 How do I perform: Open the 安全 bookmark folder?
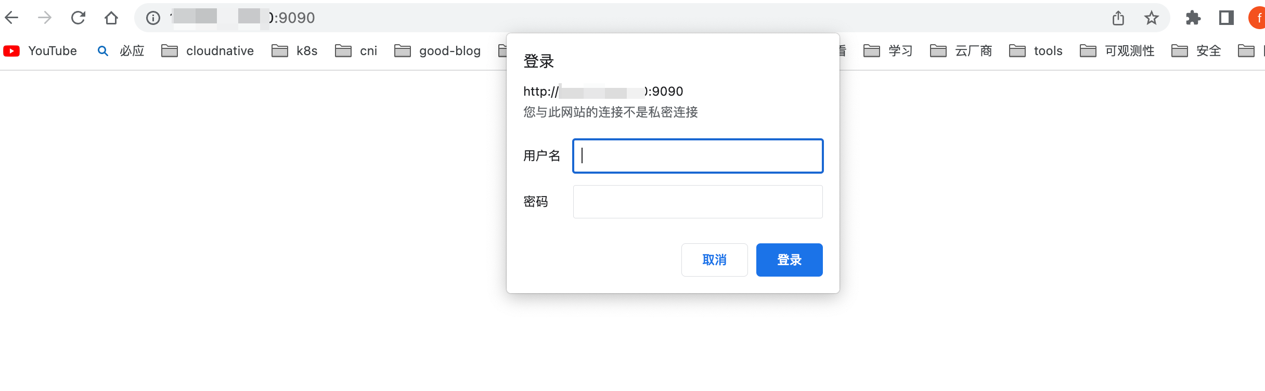[x=1196, y=51]
